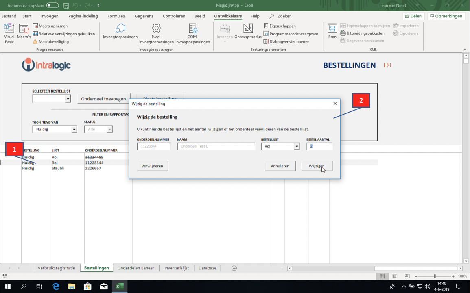470x293 pixels.
Task: Expand the Bestellijst dropdown in dialog
Action: (x=297, y=146)
